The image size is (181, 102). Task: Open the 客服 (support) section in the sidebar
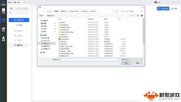click(3, 39)
